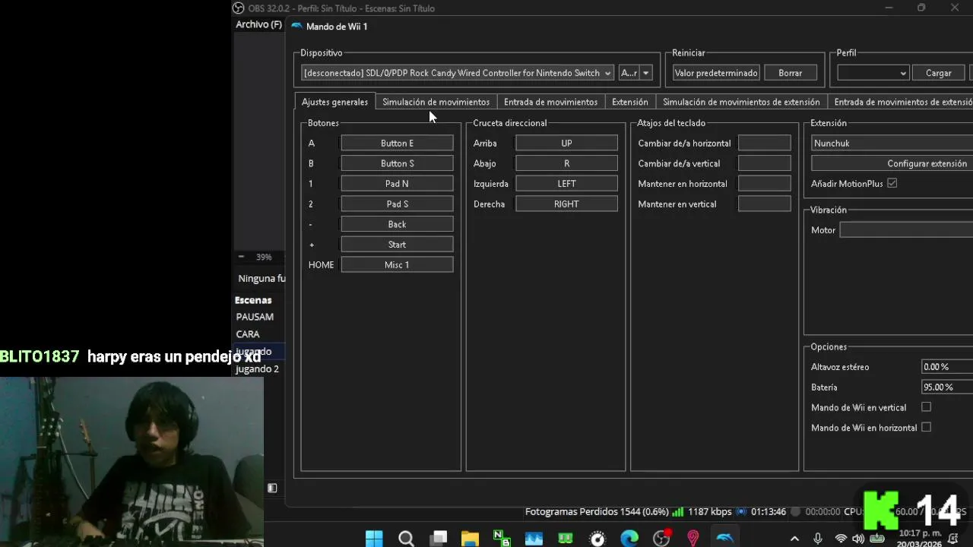Open the notifications bell icon

click(x=953, y=539)
